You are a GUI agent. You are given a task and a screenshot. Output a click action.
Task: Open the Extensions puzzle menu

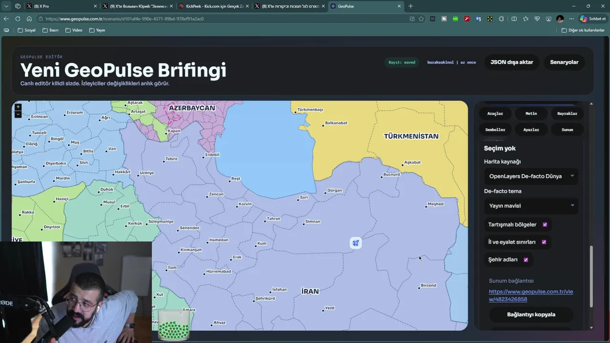[501, 19]
